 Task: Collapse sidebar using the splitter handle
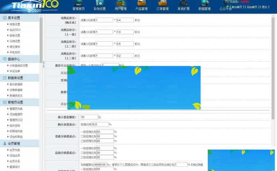tap(43, 65)
